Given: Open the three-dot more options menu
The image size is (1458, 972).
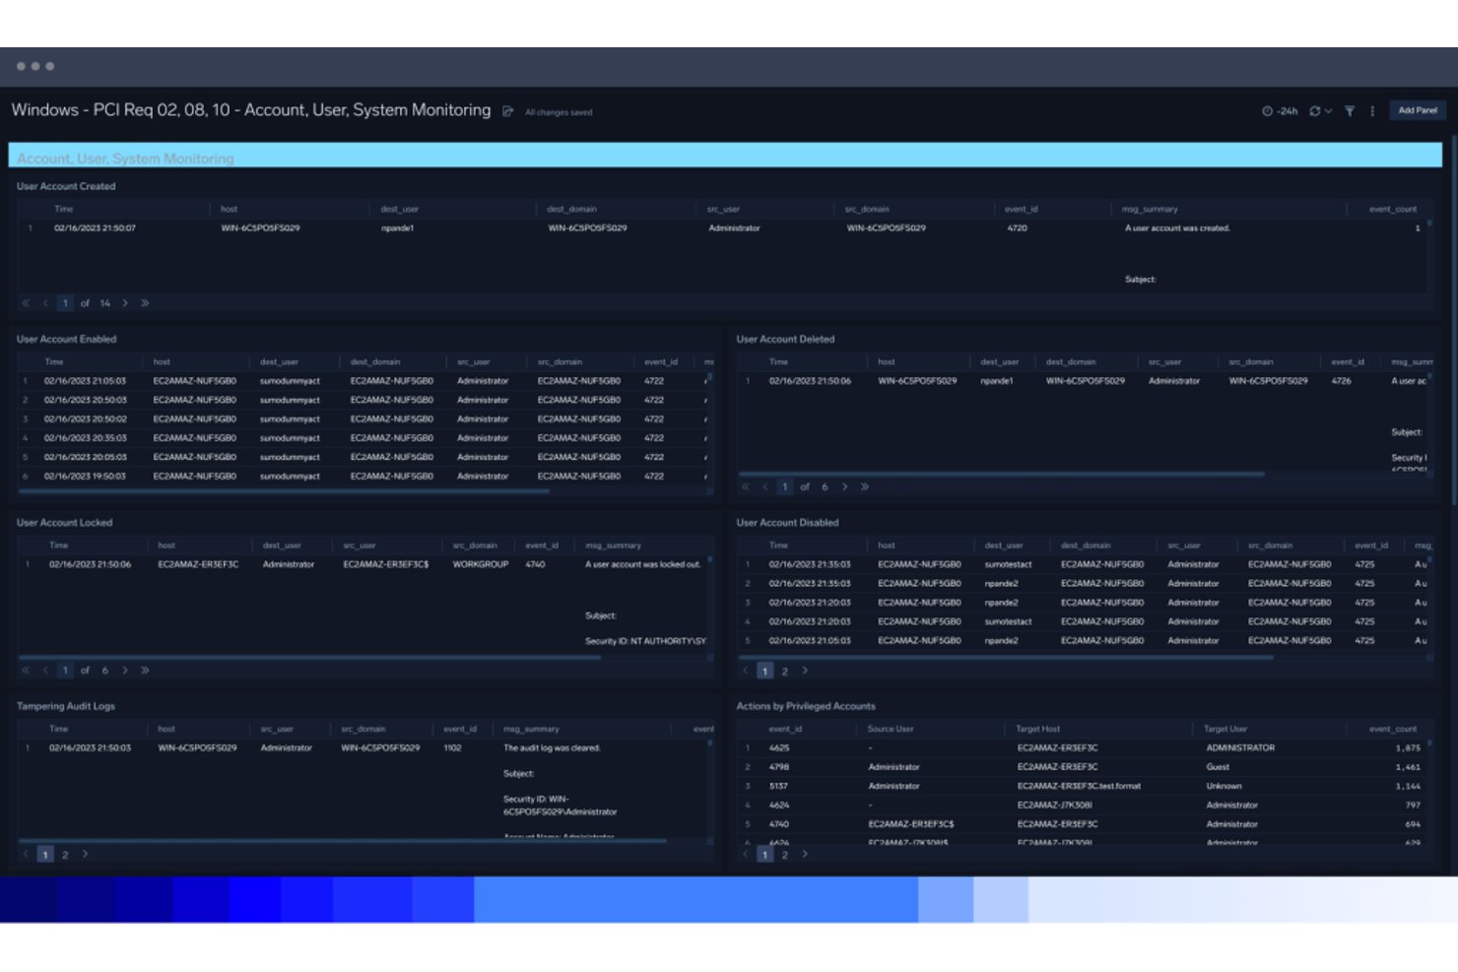Looking at the screenshot, I should (x=1372, y=111).
